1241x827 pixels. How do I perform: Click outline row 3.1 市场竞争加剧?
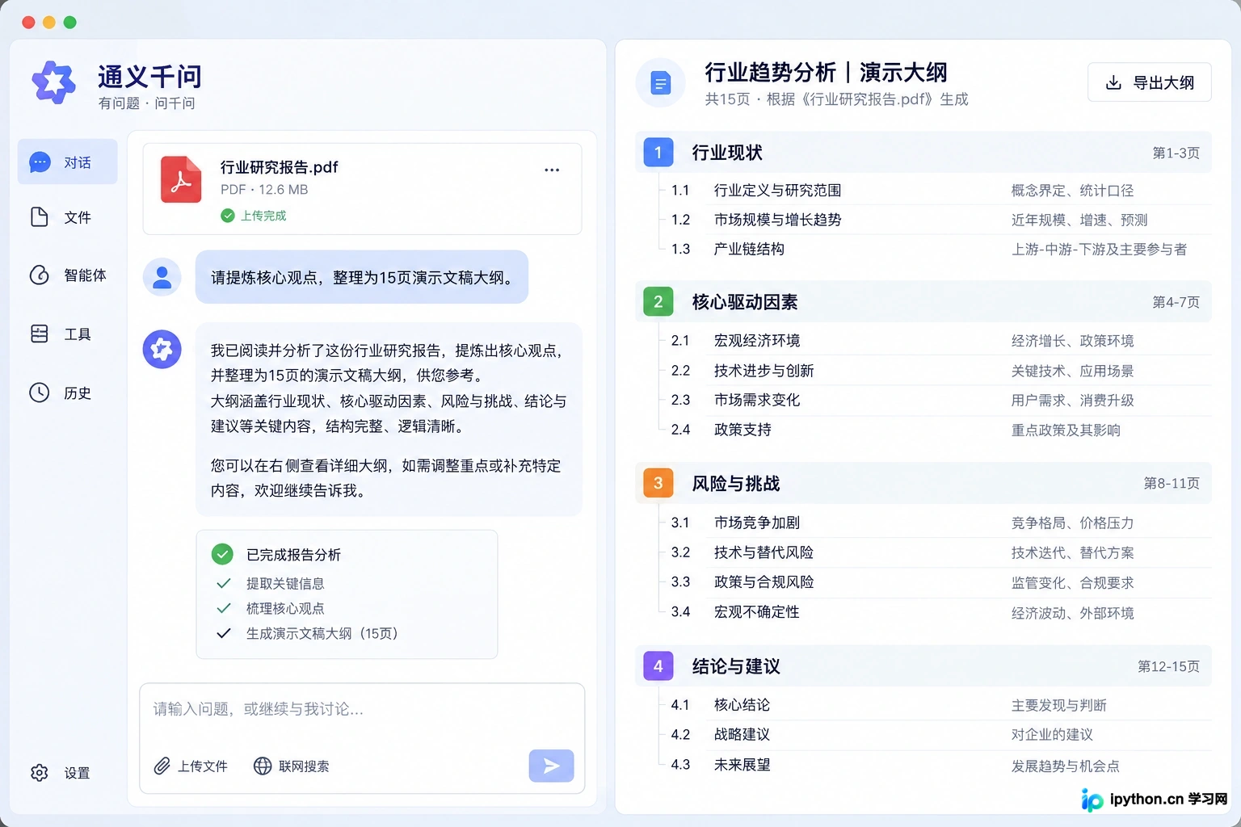pos(937,523)
